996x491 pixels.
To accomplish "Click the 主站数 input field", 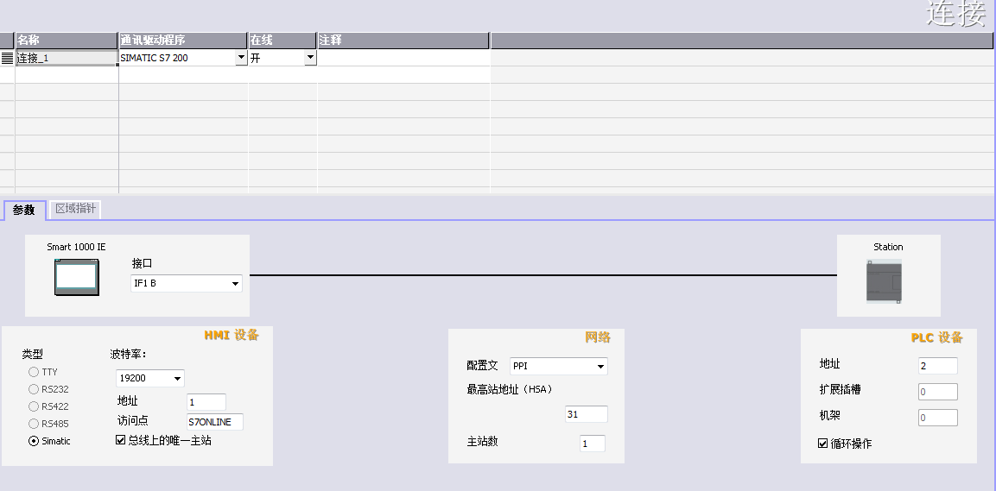I will click(x=593, y=444).
